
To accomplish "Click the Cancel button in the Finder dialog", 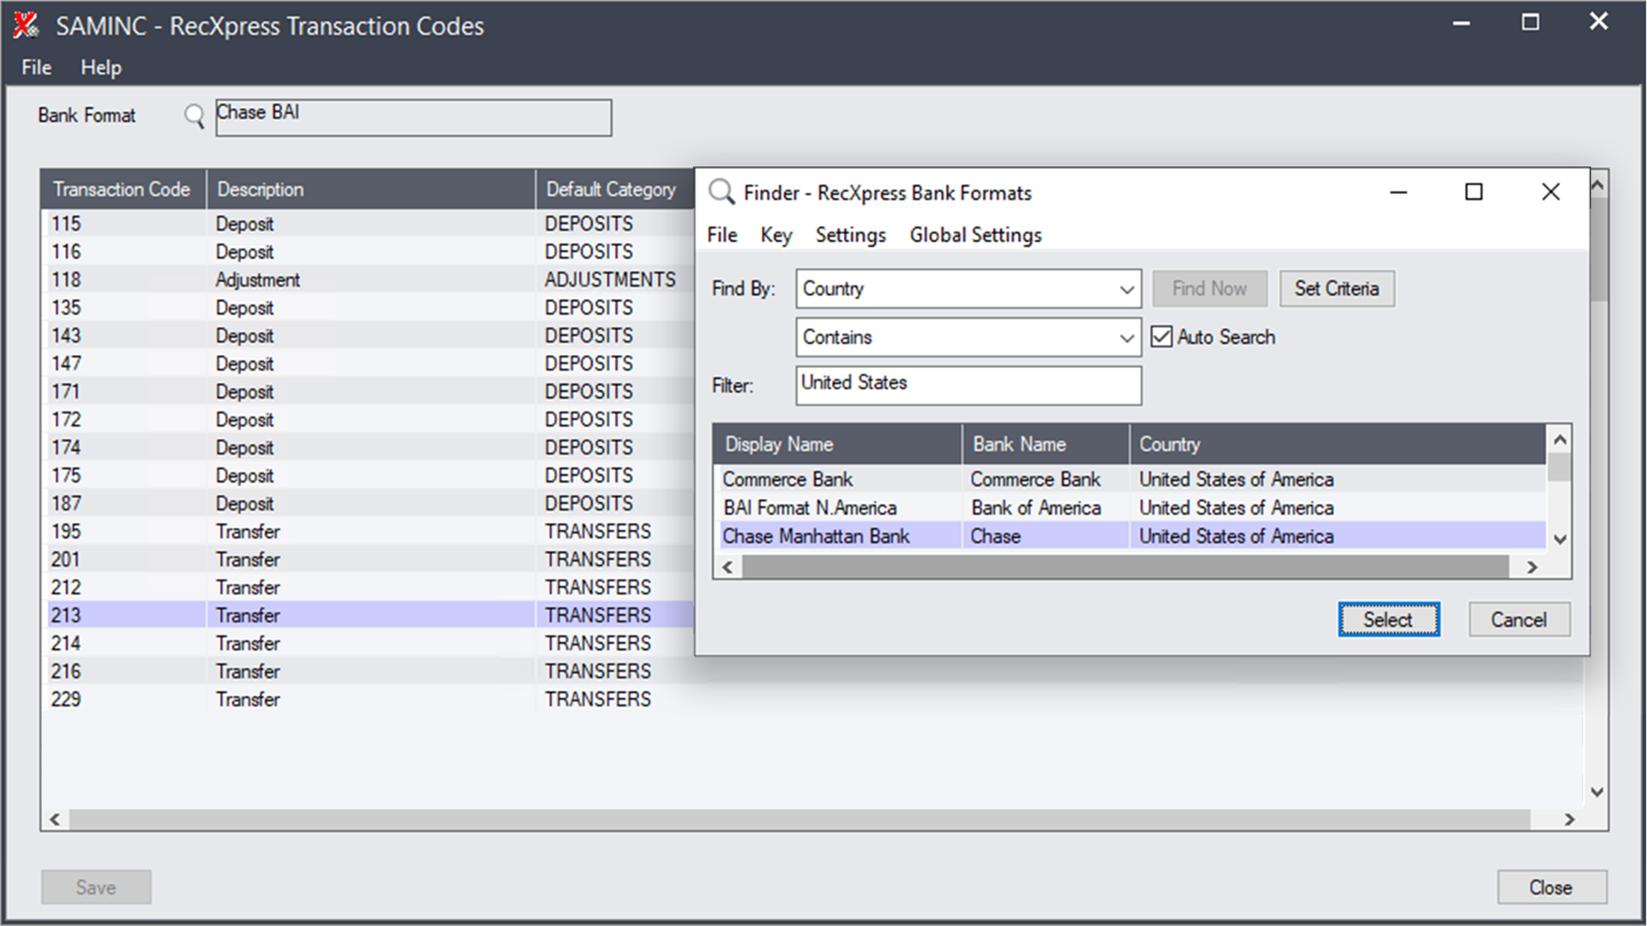I will (x=1518, y=619).
